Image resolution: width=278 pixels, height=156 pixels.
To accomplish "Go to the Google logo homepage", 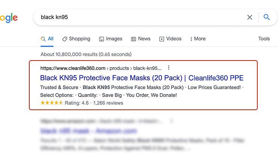I will [8, 18].
